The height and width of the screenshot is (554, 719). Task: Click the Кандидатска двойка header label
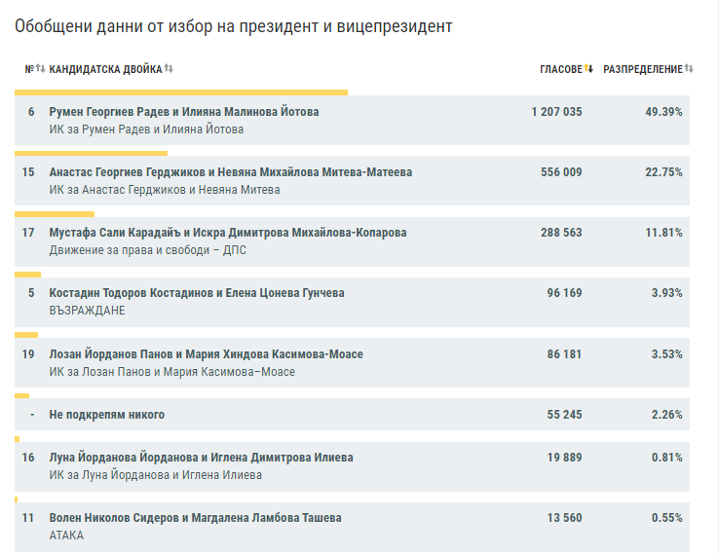[x=105, y=69]
